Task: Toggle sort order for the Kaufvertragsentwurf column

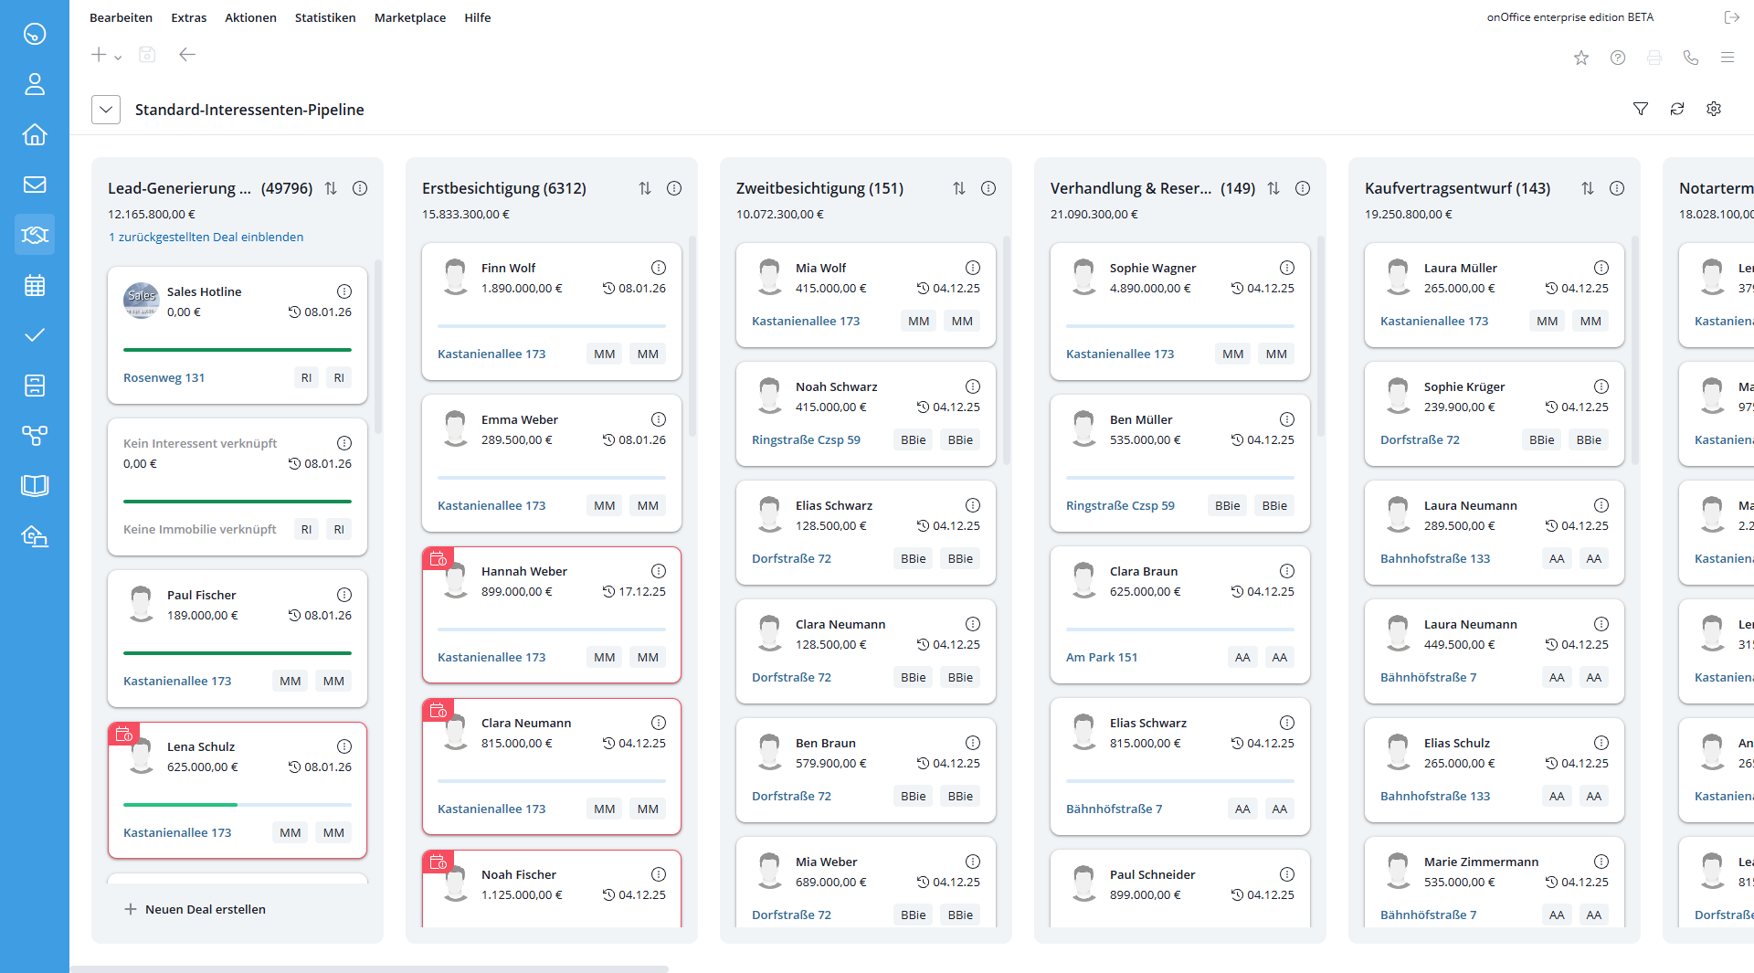Action: pyautogui.click(x=1588, y=188)
